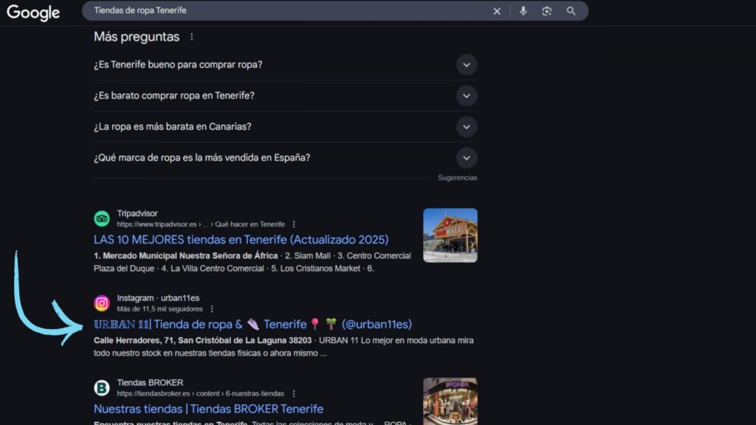Clear the search box with the X icon
Image resolution: width=756 pixels, height=425 pixels.
pos(497,11)
